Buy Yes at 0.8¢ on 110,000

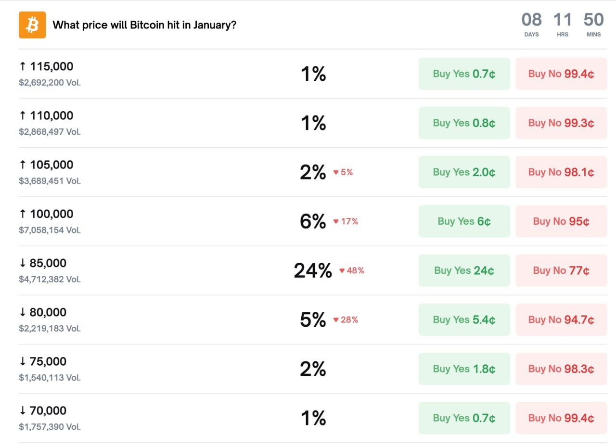(x=464, y=123)
